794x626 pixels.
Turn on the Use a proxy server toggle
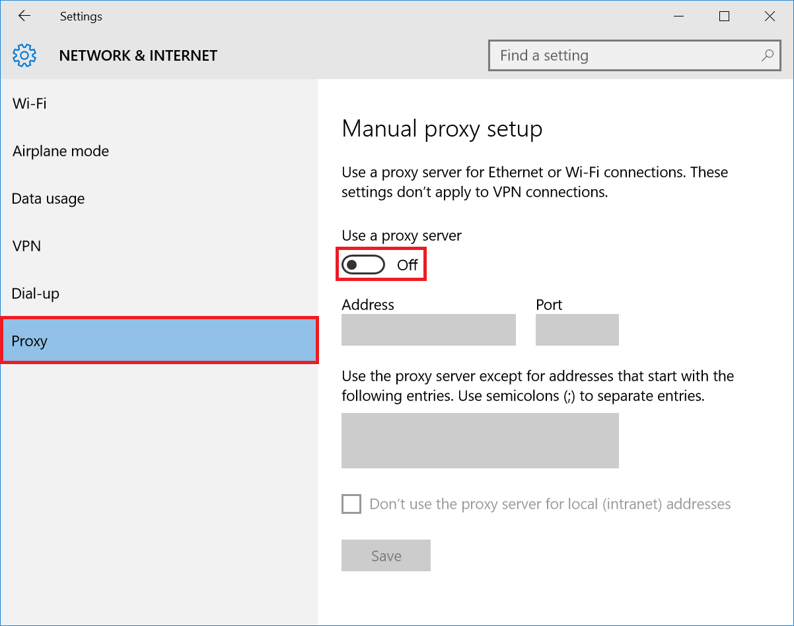363,265
